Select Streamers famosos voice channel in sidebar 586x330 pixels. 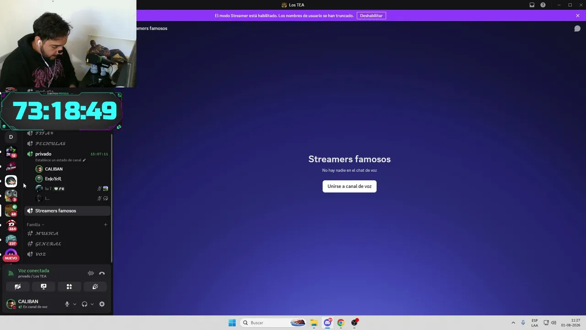(68, 211)
